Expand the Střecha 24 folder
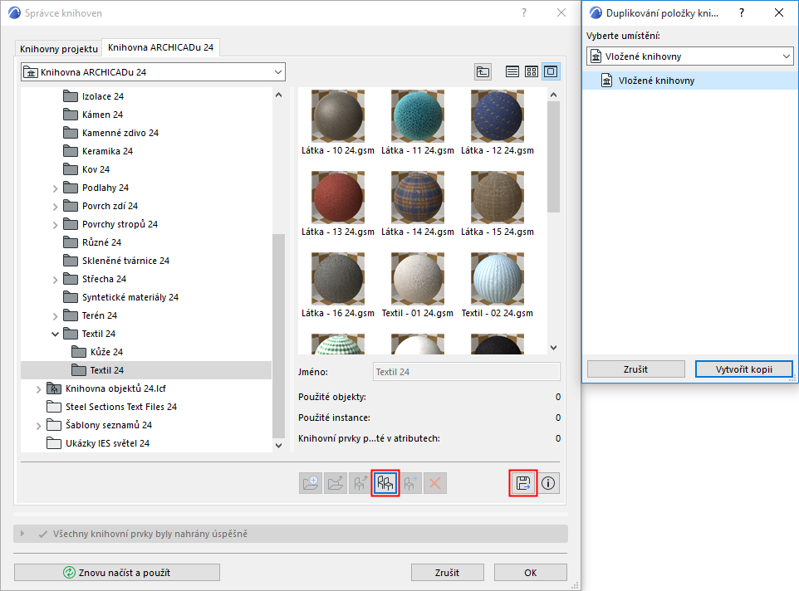The width and height of the screenshot is (799, 591). pyautogui.click(x=56, y=280)
